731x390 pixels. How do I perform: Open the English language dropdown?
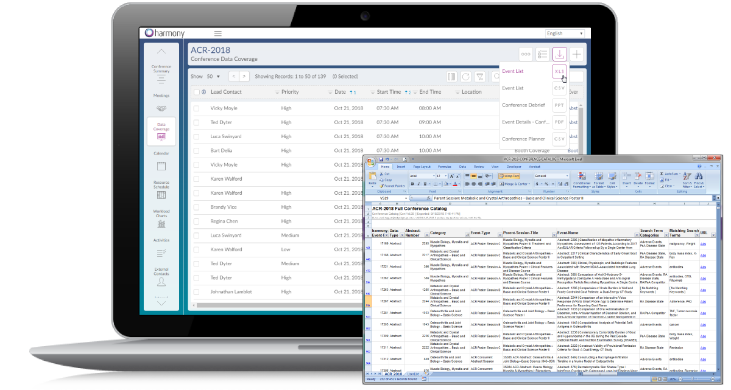tap(565, 33)
